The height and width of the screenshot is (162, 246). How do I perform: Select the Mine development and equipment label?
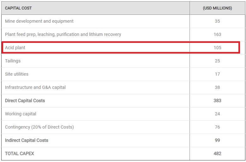pos(39,21)
